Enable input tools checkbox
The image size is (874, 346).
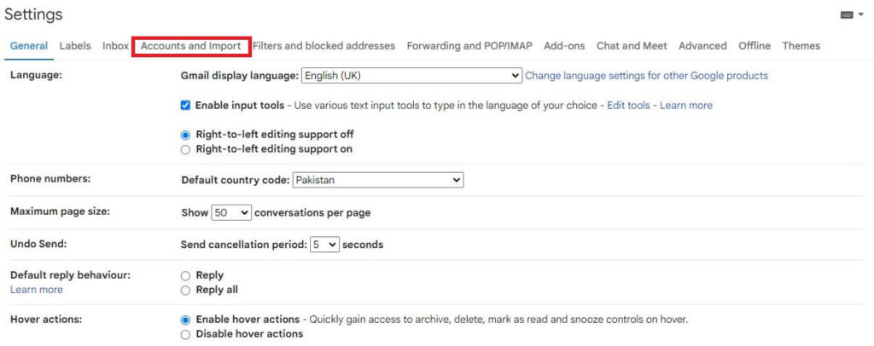coord(186,106)
